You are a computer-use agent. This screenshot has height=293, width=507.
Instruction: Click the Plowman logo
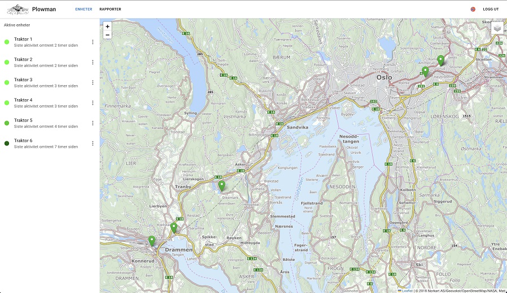(x=17, y=10)
